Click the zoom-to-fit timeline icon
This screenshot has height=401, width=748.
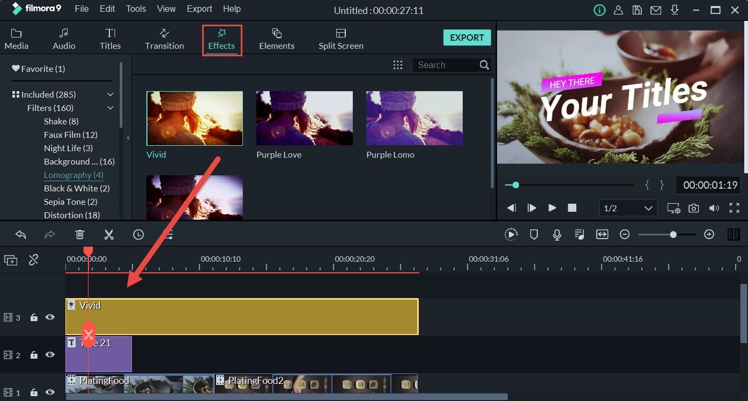(x=602, y=234)
